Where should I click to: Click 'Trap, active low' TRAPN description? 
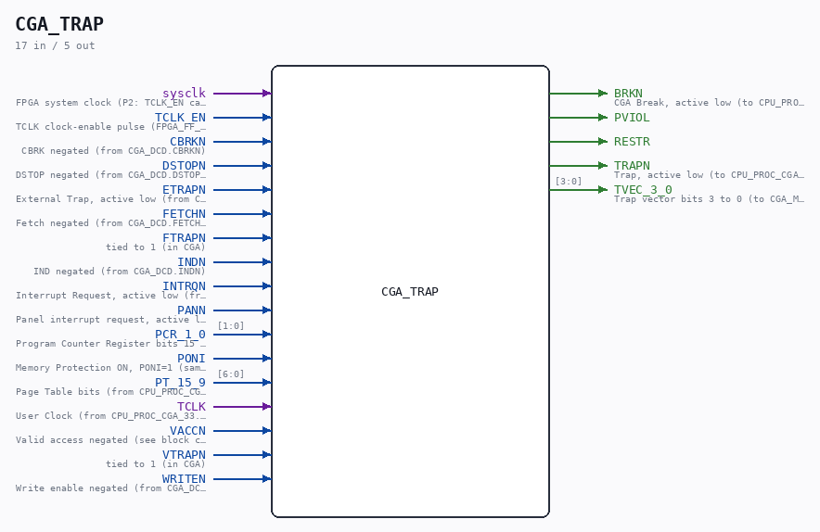tap(709, 174)
